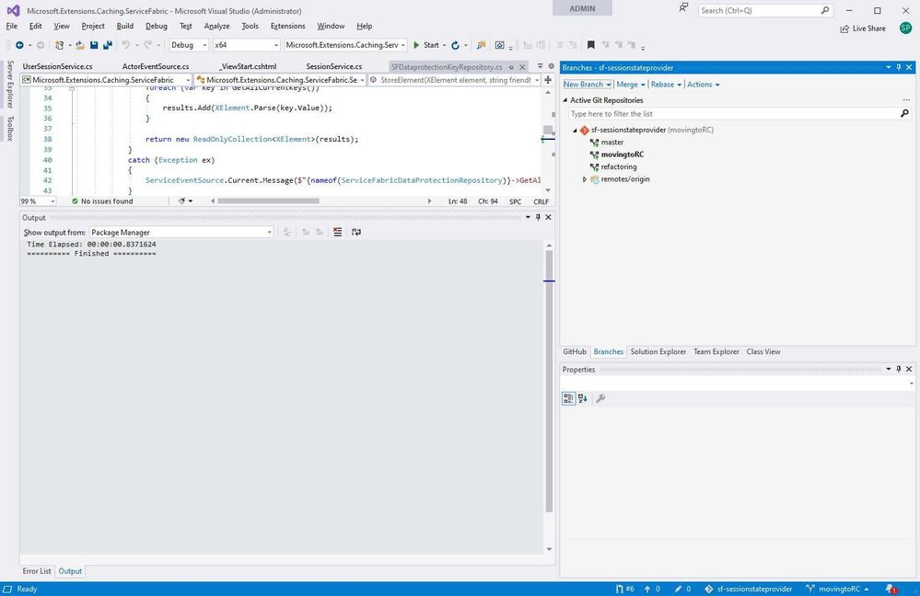Open the Actions dropdown in Branches panel

tap(704, 85)
